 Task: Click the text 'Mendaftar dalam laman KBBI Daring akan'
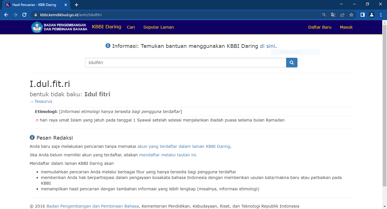72,163
